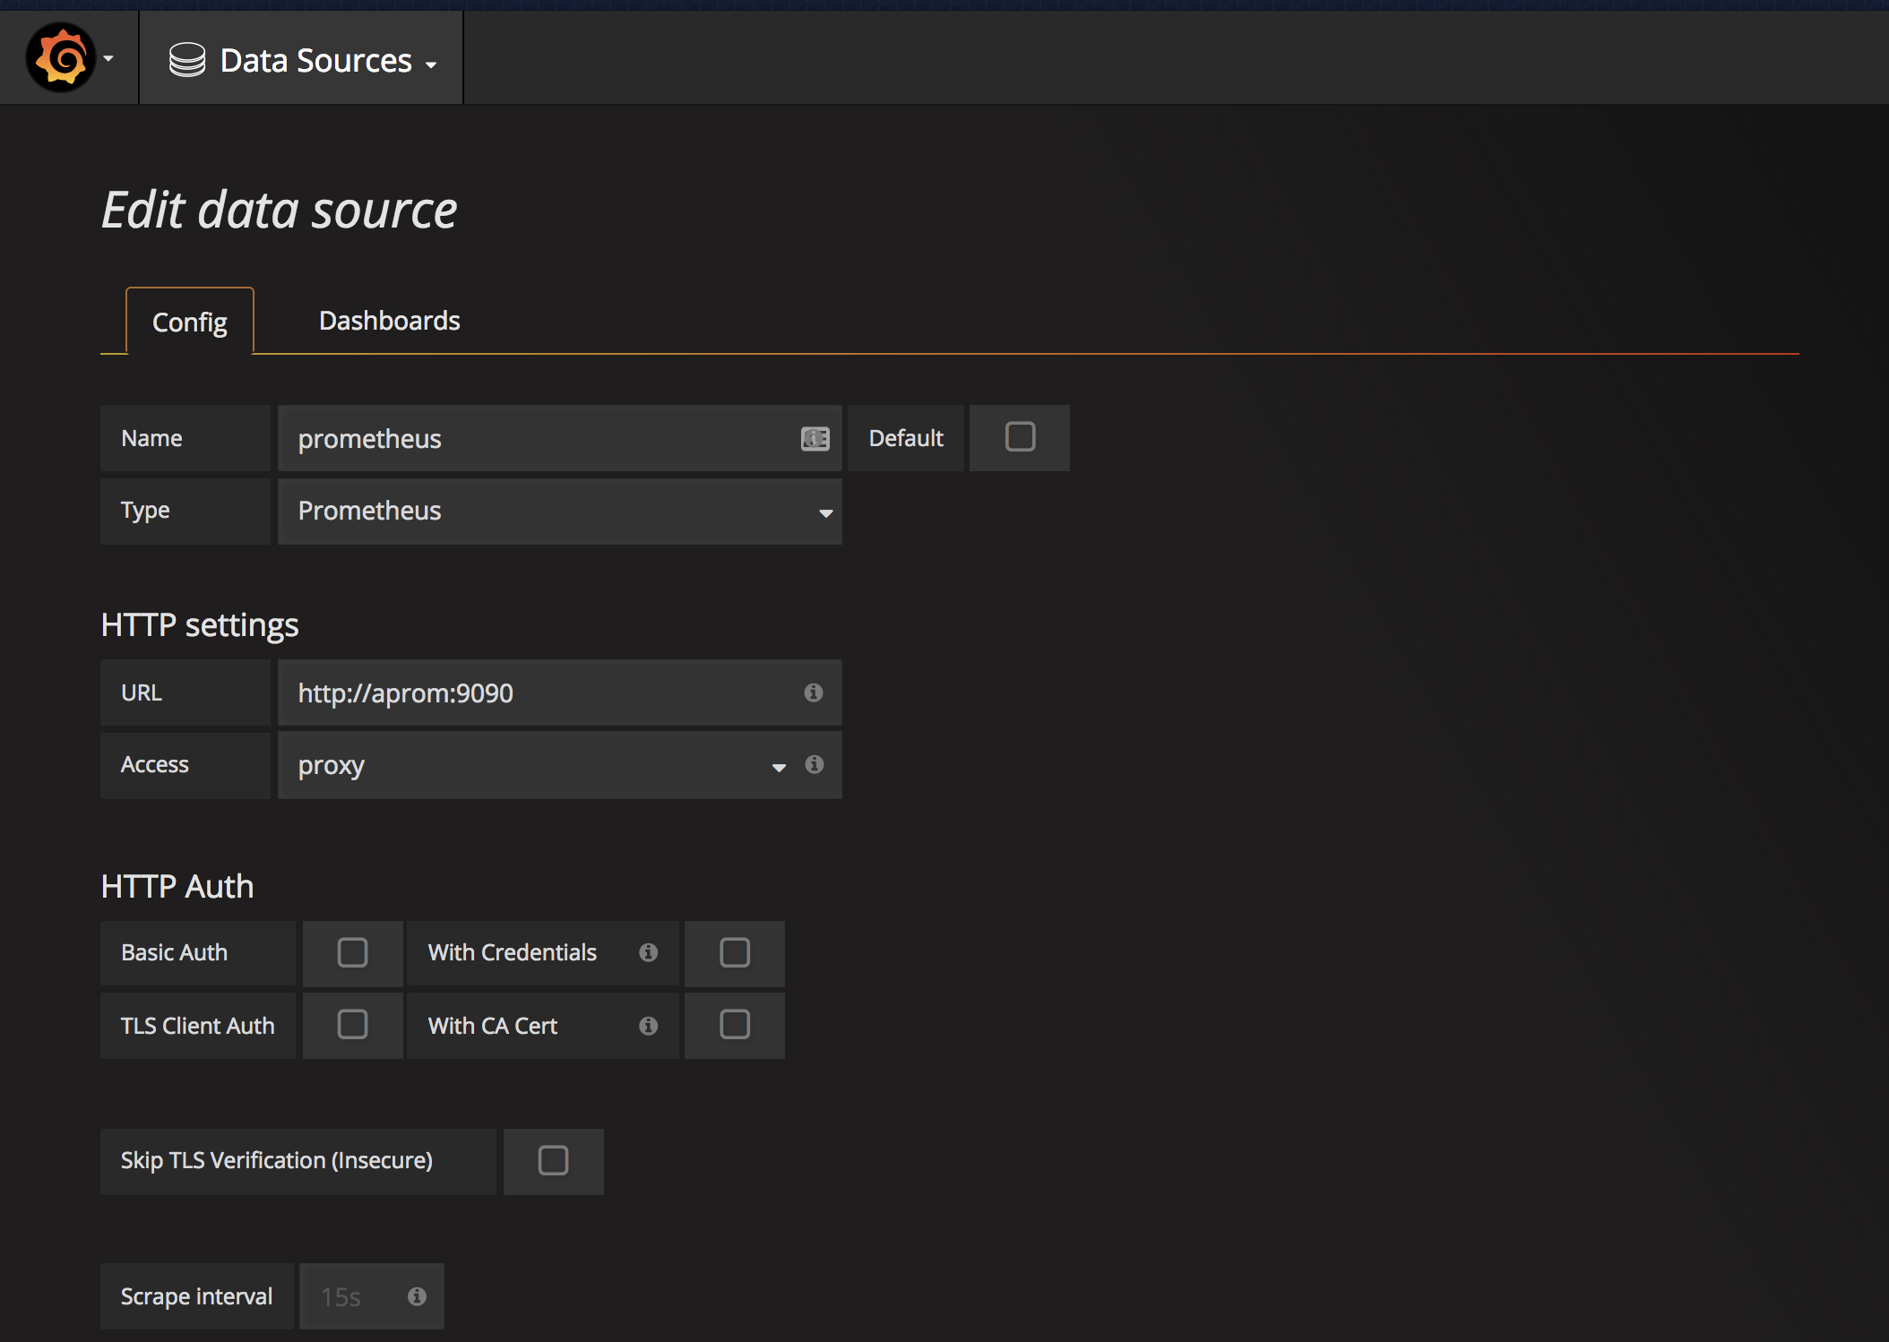Click Scrape interval info icon
1889x1342 pixels.
pyautogui.click(x=417, y=1296)
